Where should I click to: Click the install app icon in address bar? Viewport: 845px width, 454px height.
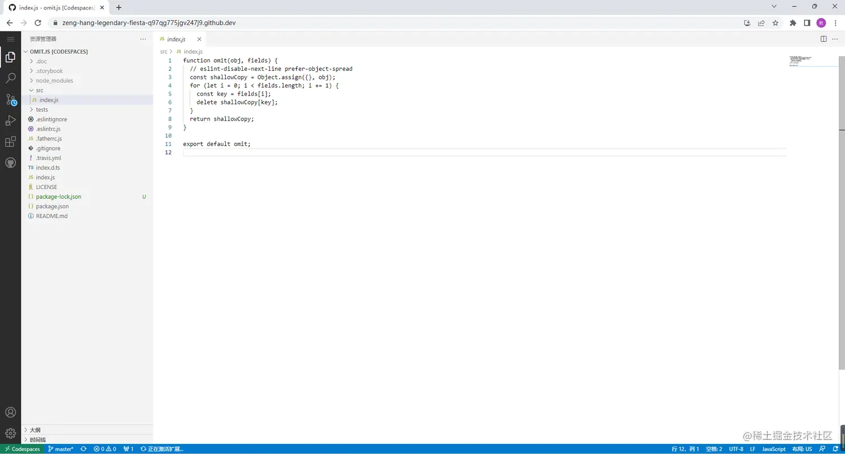click(747, 23)
